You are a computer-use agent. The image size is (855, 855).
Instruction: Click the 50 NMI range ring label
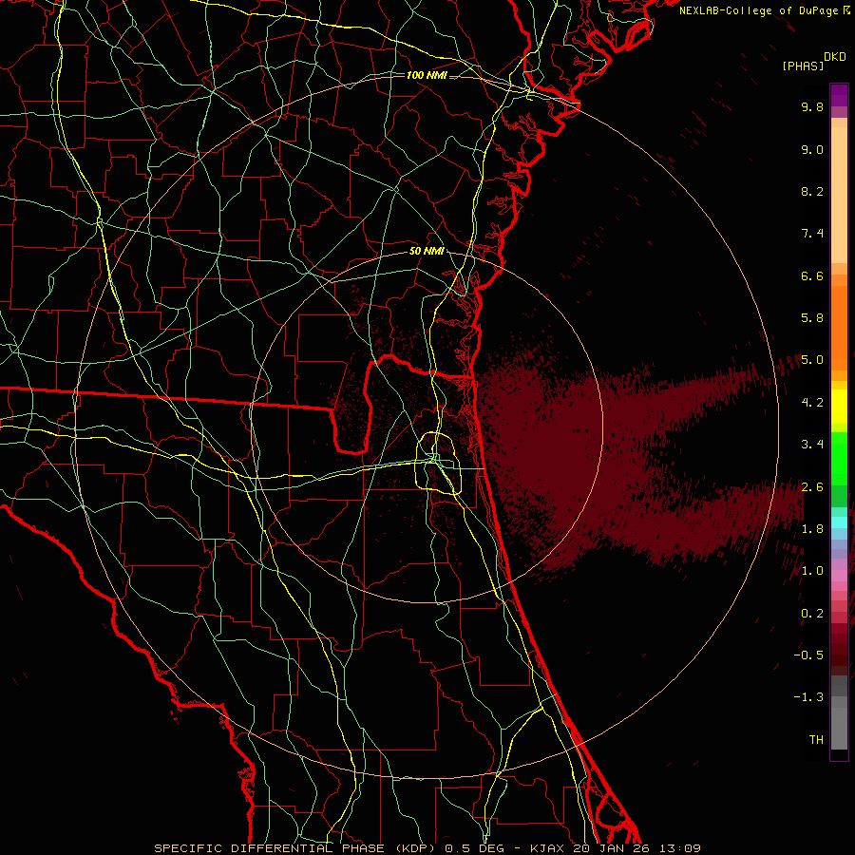(x=427, y=252)
